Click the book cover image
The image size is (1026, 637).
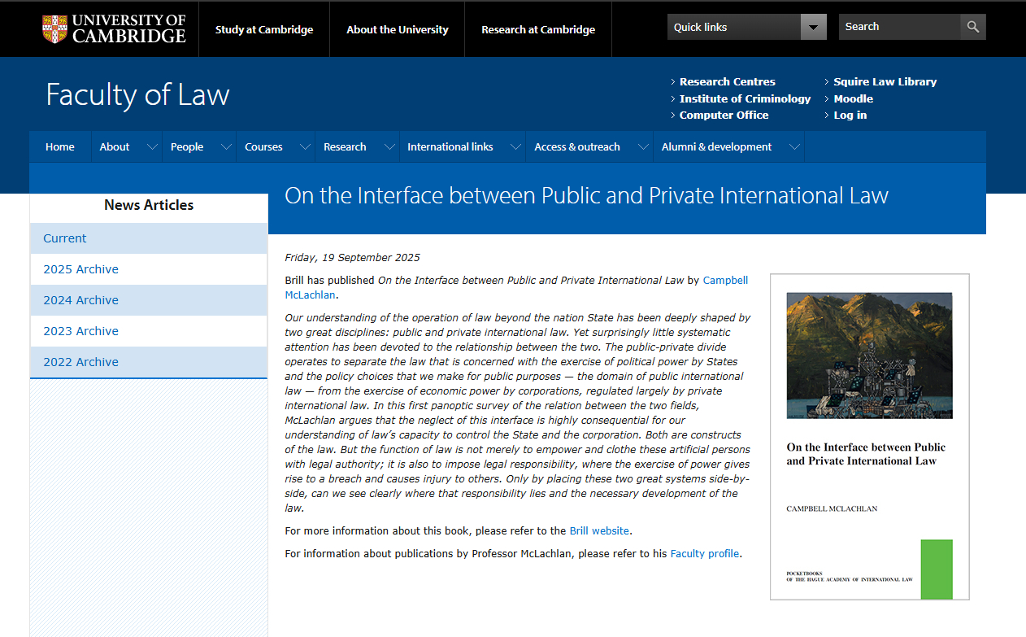(869, 437)
